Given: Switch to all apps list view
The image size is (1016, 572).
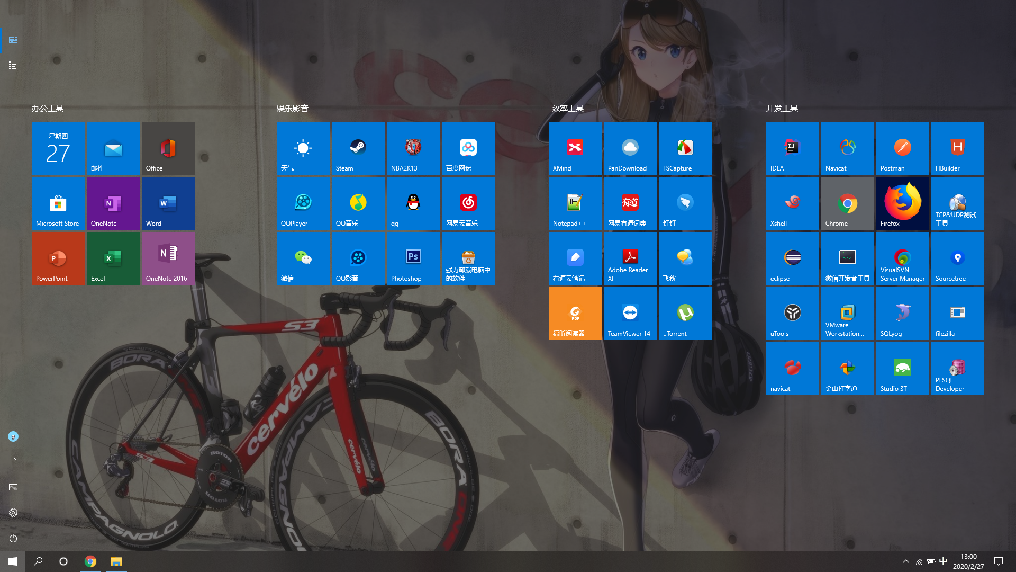Looking at the screenshot, I should [x=13, y=66].
